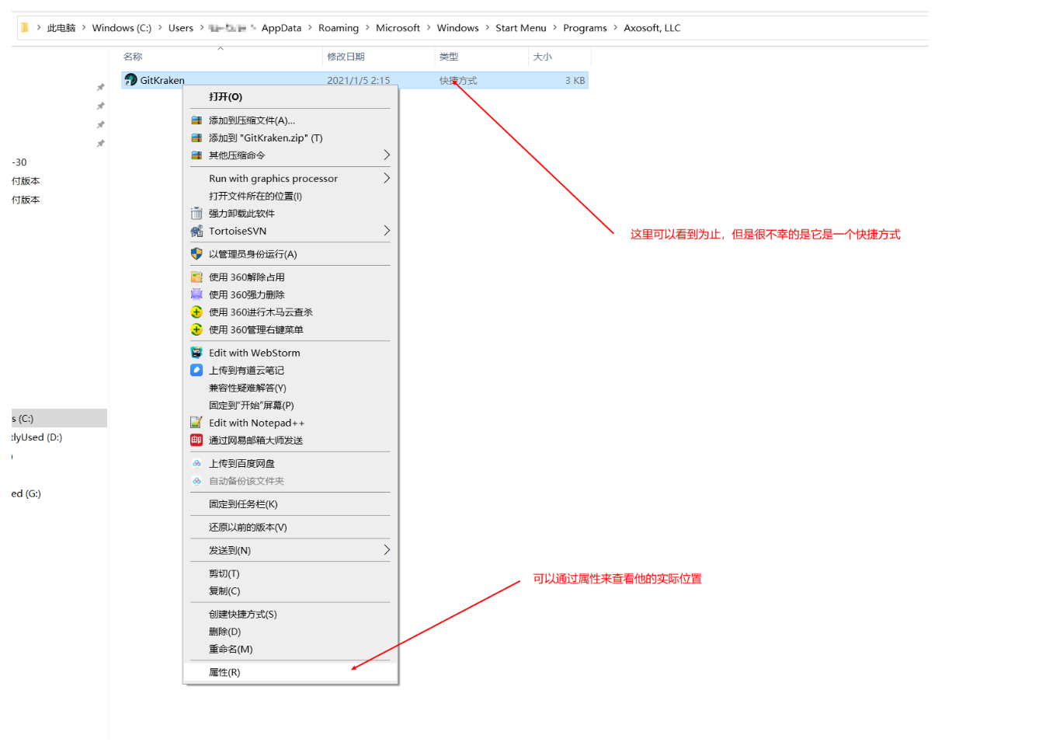Select 还原以前的版本(V) entry
1039x742 pixels.
point(290,527)
